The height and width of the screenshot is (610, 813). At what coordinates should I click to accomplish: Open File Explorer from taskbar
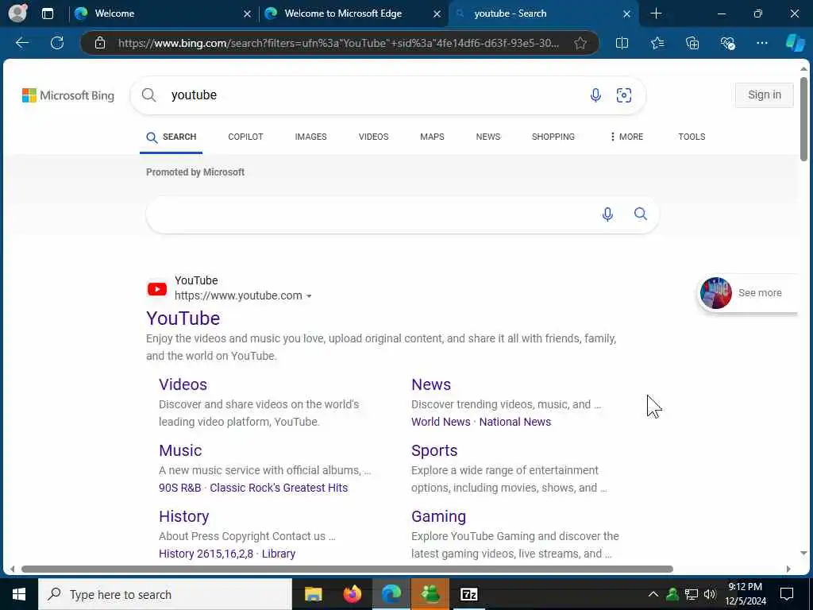[313, 594]
